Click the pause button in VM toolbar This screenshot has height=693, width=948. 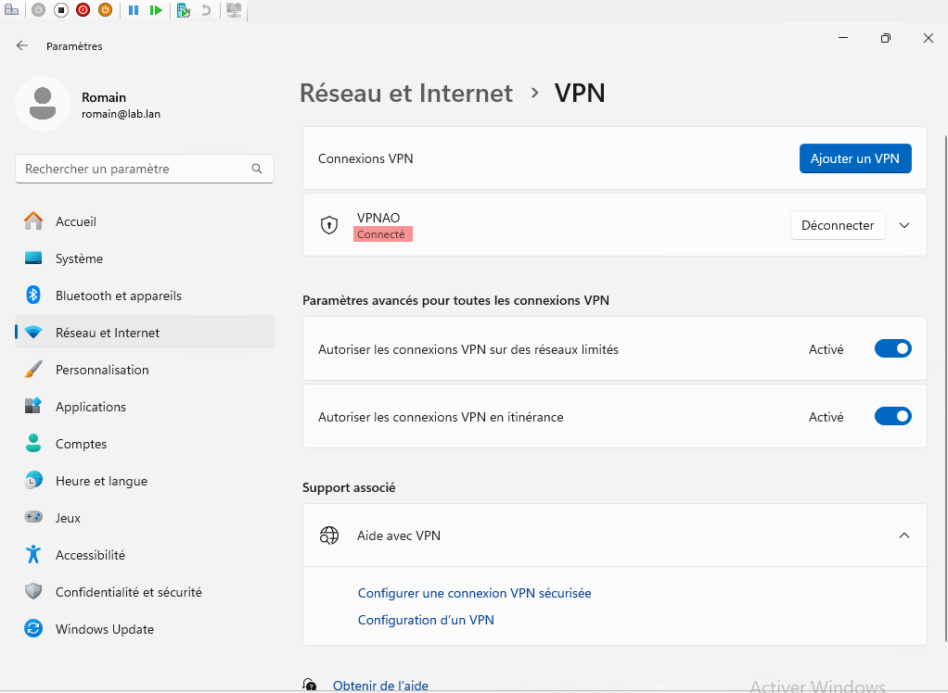(x=134, y=10)
